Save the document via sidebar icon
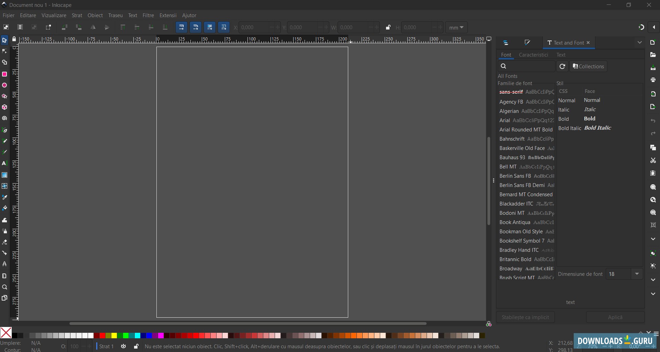This screenshot has width=660, height=352. click(x=654, y=68)
